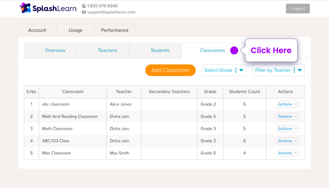
Task: Click the support@splashlearn.com email address
Action: (111, 12)
